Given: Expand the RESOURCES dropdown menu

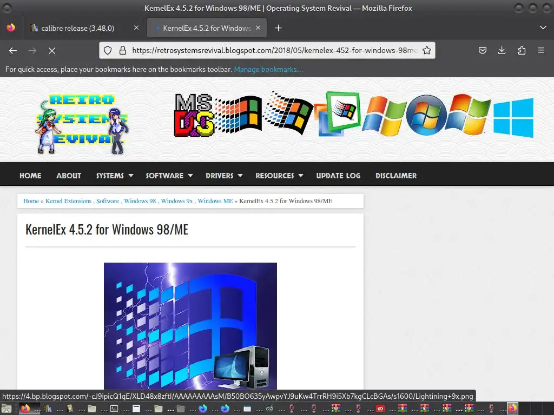Looking at the screenshot, I should pos(279,176).
